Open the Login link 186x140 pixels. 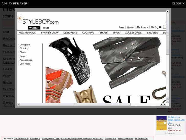tap(122, 27)
